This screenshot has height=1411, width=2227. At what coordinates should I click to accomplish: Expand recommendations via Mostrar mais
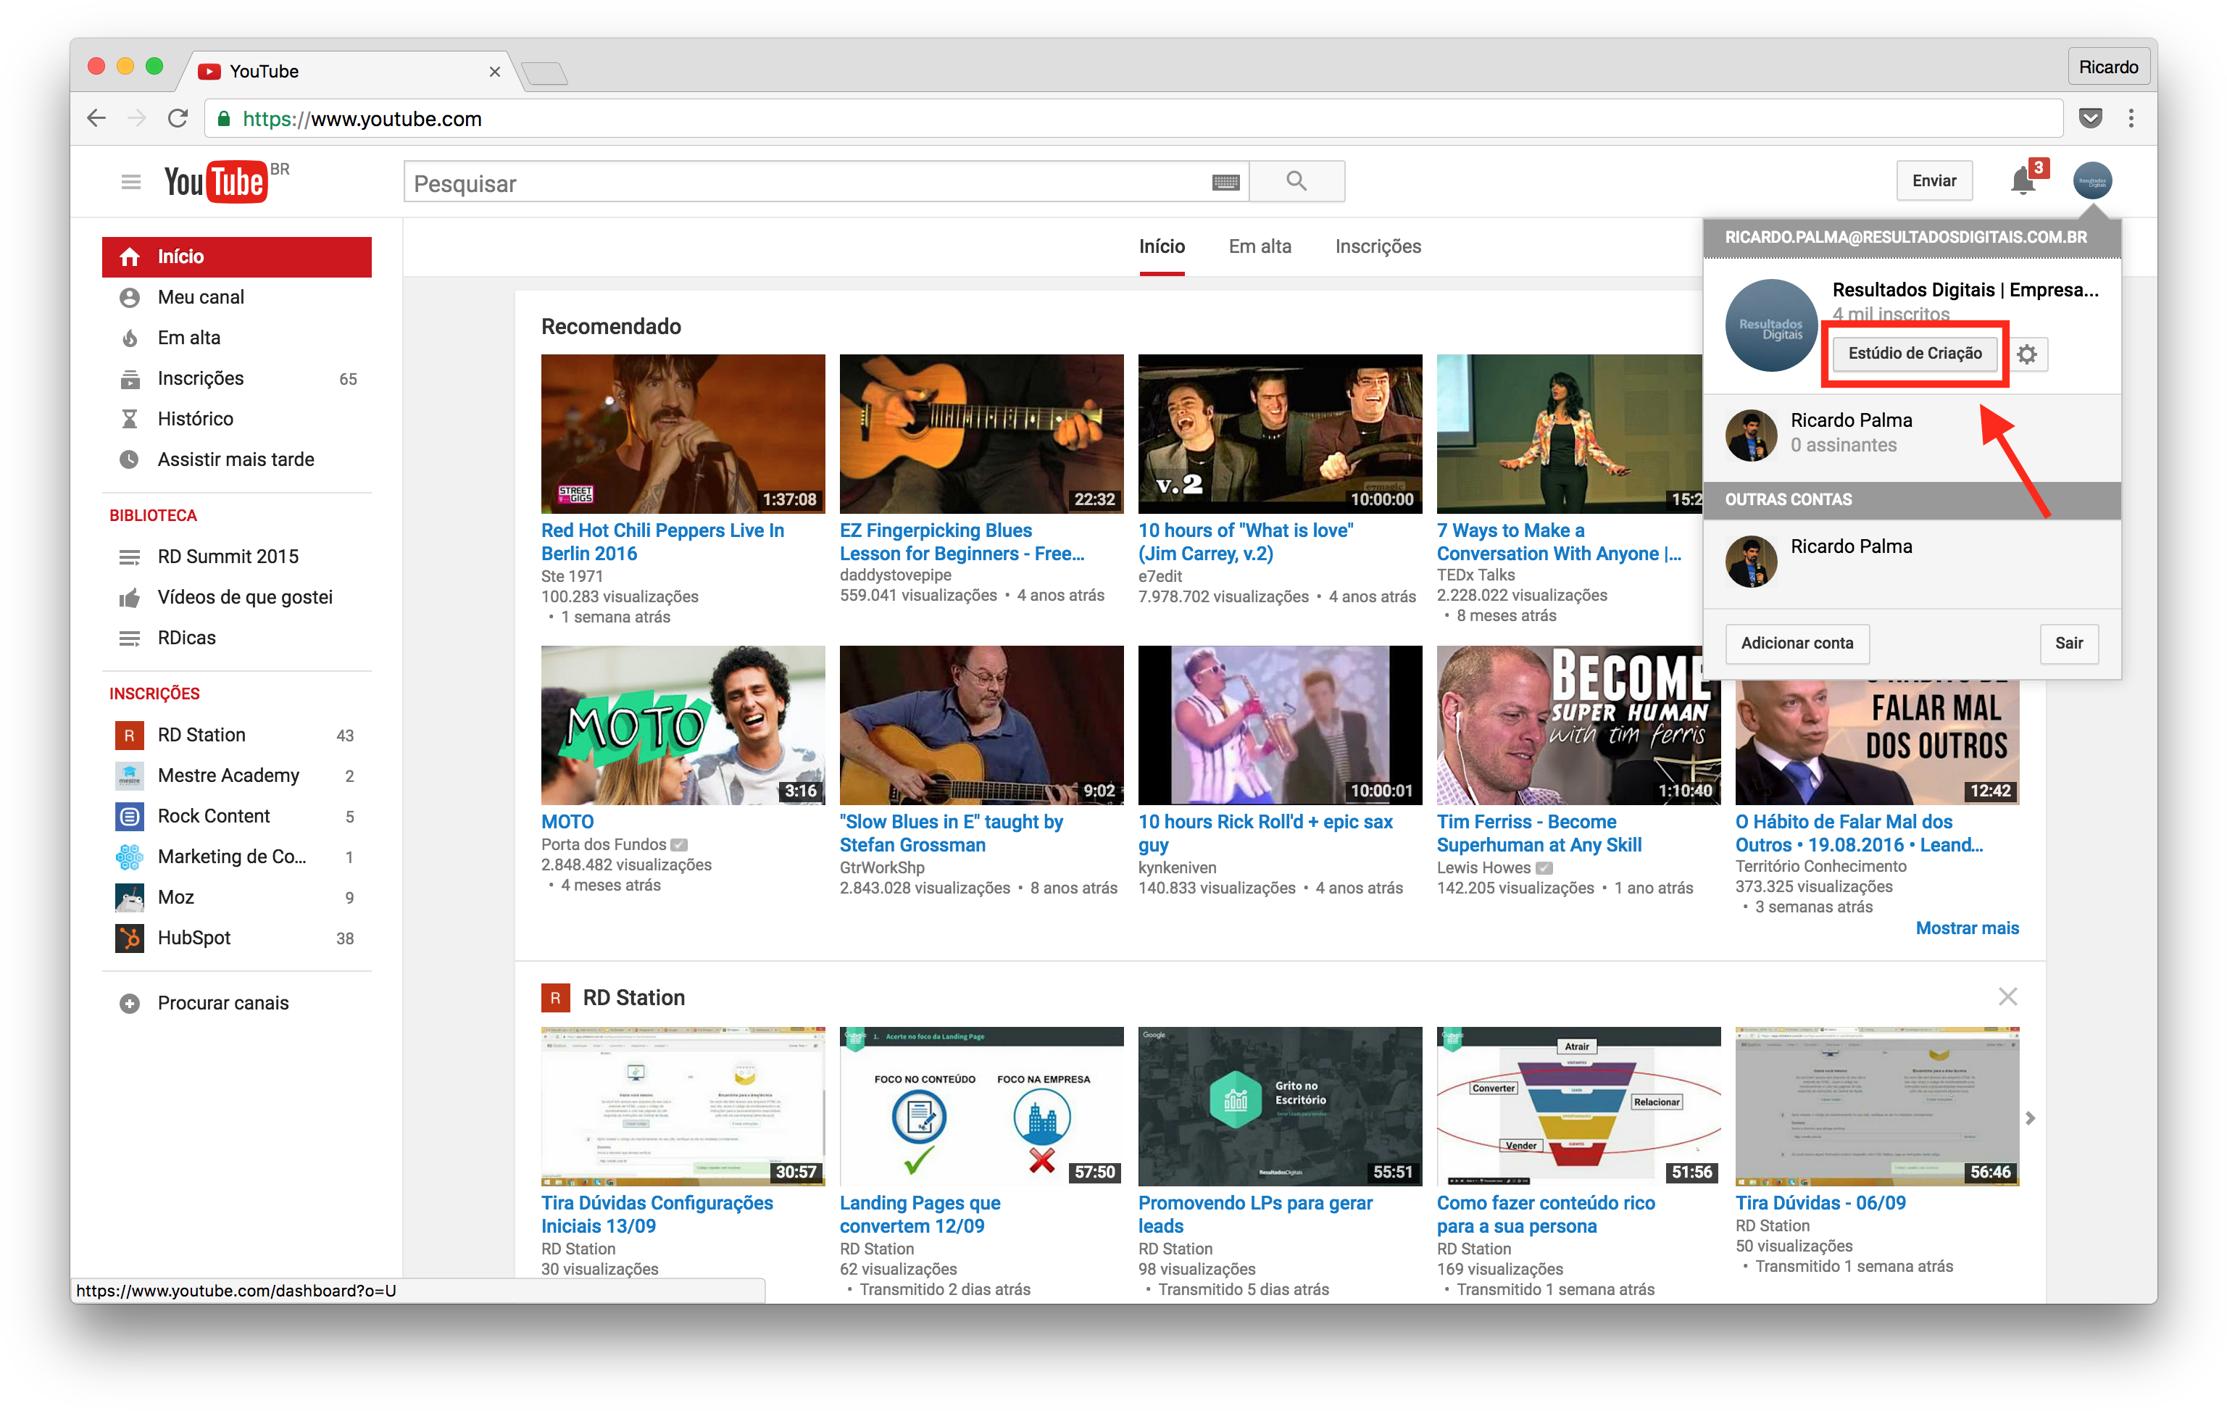click(1967, 928)
